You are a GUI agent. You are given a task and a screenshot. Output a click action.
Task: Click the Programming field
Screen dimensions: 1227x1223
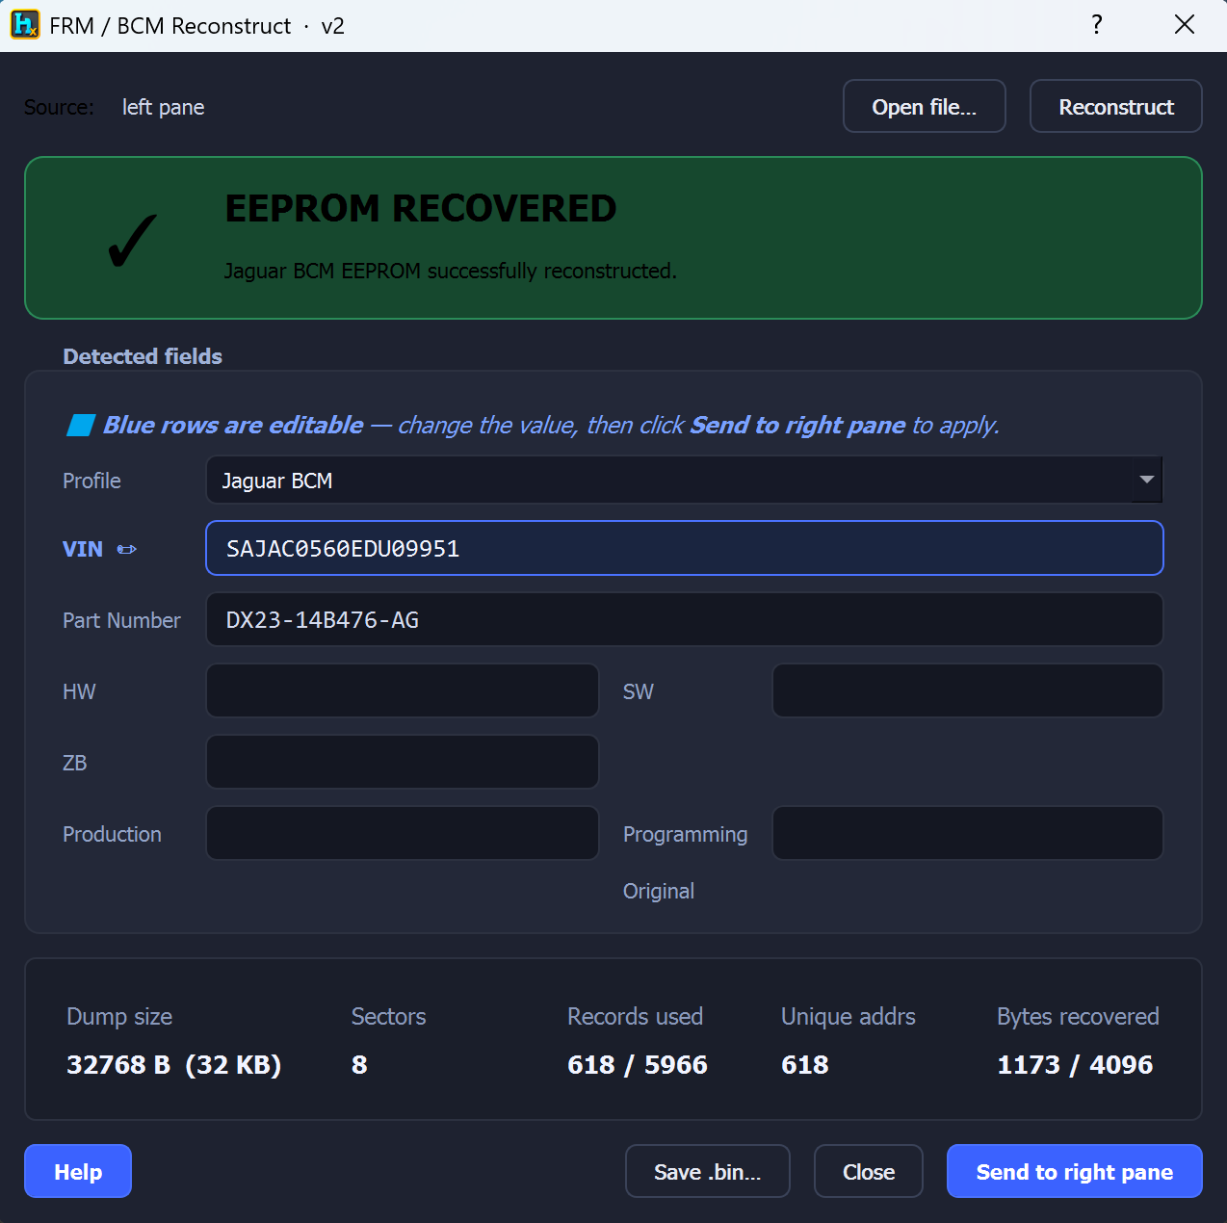pyautogui.click(x=968, y=833)
